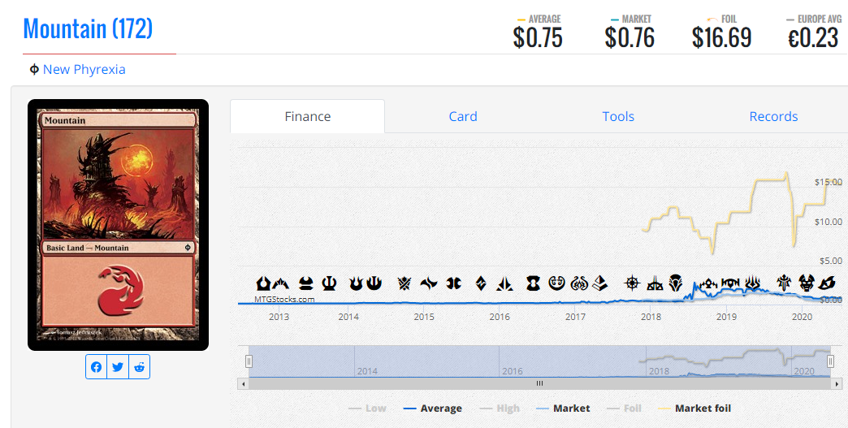Click the Theros trident-like marker before 2014

[329, 283]
